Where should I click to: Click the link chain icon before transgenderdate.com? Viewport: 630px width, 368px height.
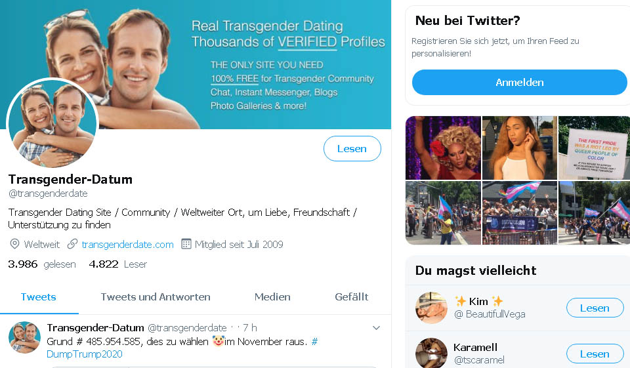coord(72,244)
